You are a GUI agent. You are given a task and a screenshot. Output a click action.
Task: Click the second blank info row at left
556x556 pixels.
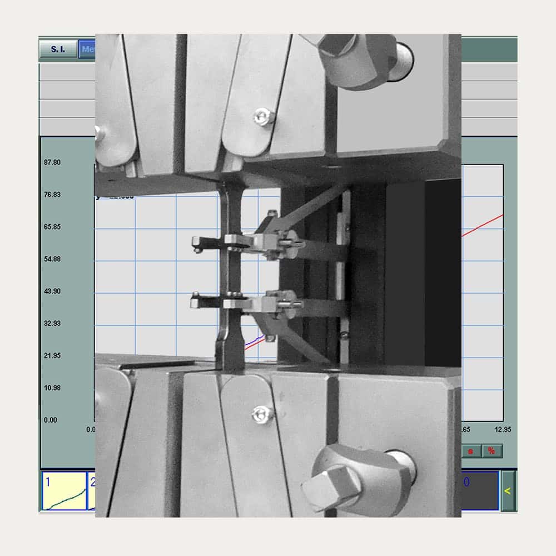67,91
